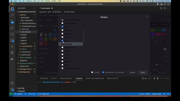Click the Apply button in Shapes dialog
Screen dimensions: 180x101
pyautogui.click(x=143, y=72)
